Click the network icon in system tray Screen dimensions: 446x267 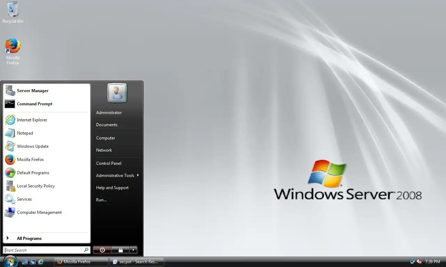[413, 261]
